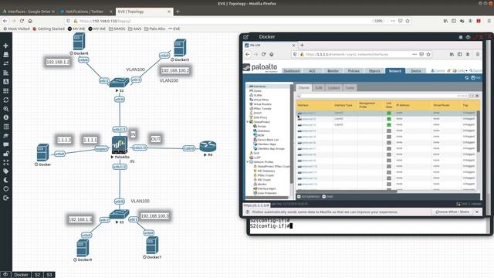Switch to the S2 console bottom tab
Screen dimensions: 494x278
pyautogui.click(x=37, y=275)
